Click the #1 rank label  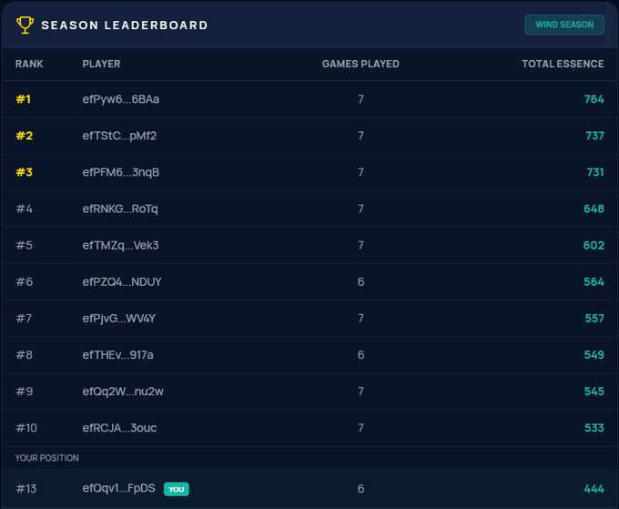[x=24, y=99]
